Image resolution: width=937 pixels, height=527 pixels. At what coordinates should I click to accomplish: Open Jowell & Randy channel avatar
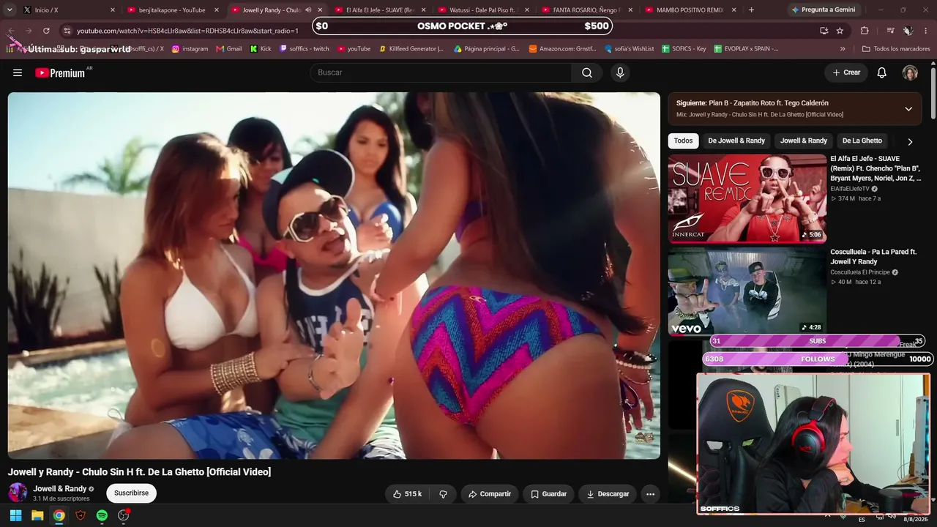[x=18, y=493]
